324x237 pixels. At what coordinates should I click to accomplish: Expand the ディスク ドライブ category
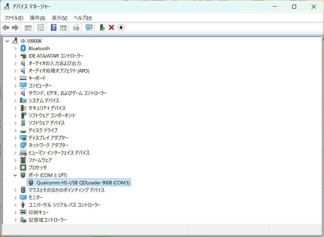click(15, 131)
